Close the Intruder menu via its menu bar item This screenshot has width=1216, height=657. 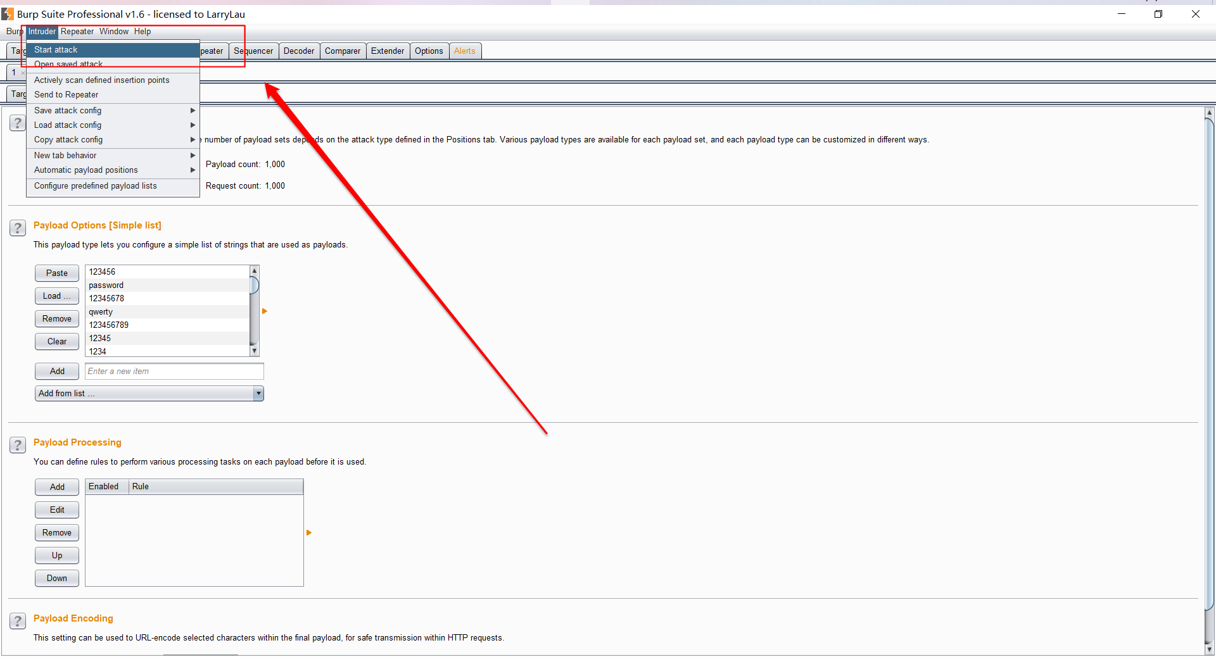pos(42,32)
